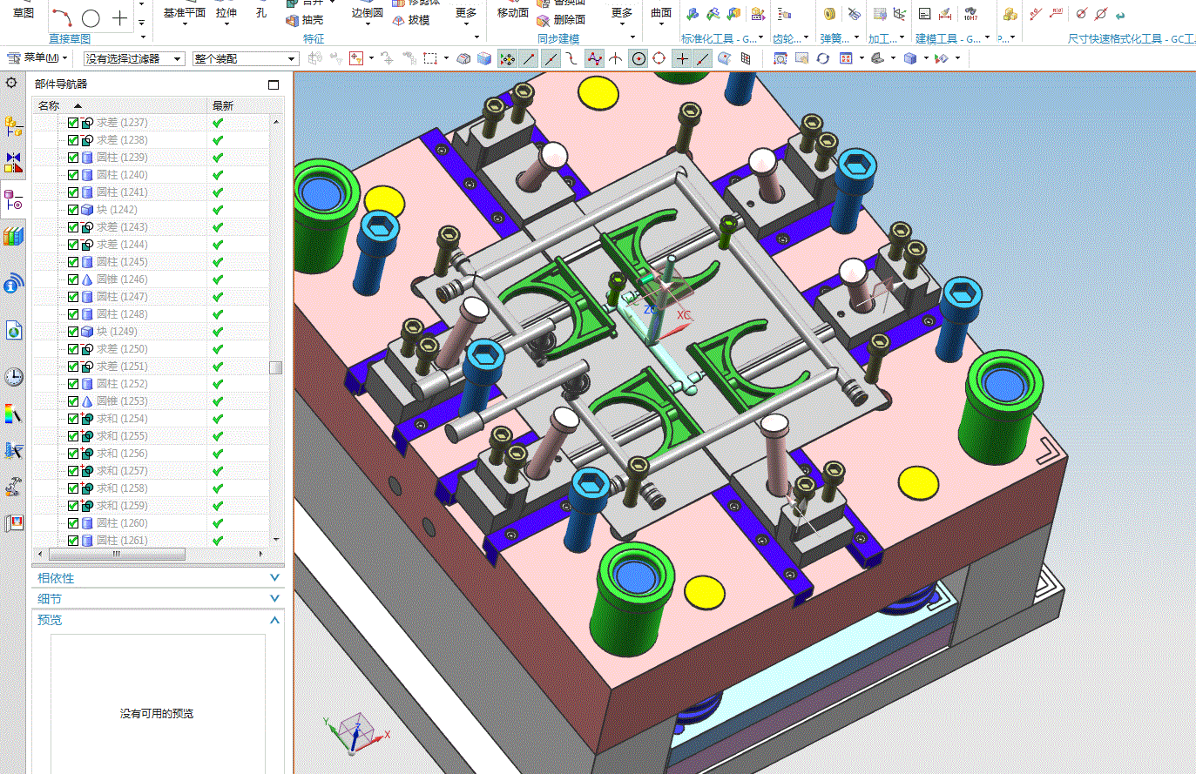Select the 求差 (1250) feature row

coord(152,349)
